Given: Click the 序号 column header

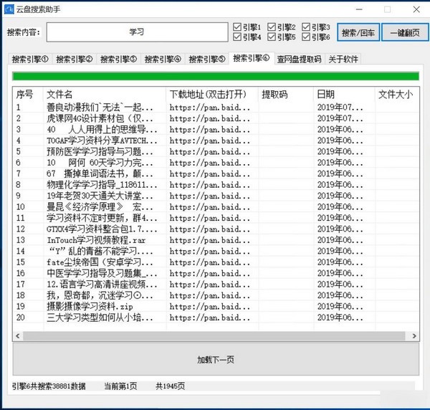Looking at the screenshot, I should 27,95.
